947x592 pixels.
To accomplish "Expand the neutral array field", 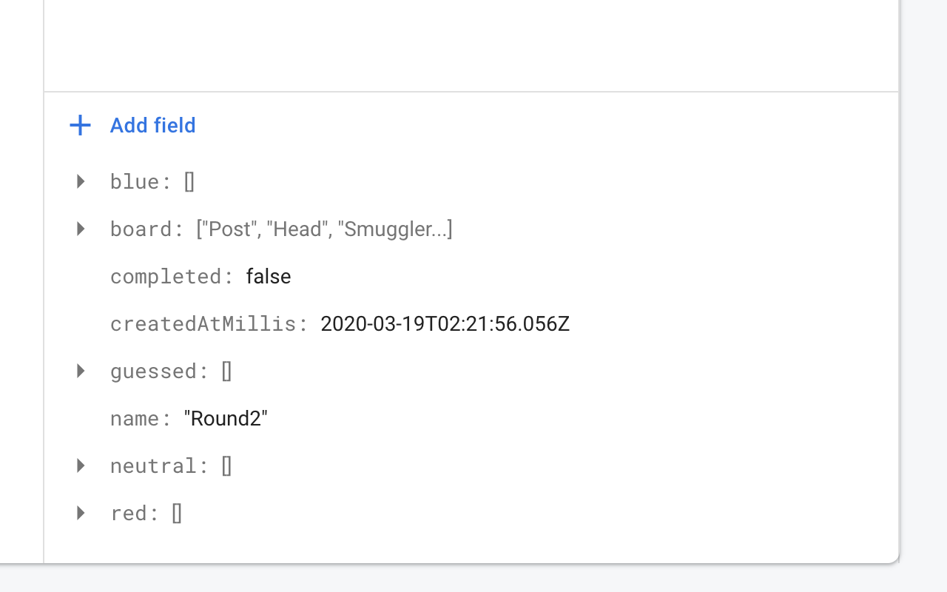I will [x=81, y=465].
